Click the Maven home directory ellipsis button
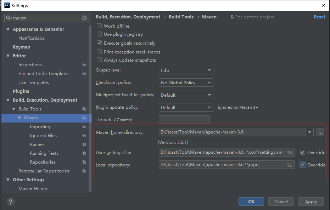Screen dimensions: 330x210 [320, 132]
